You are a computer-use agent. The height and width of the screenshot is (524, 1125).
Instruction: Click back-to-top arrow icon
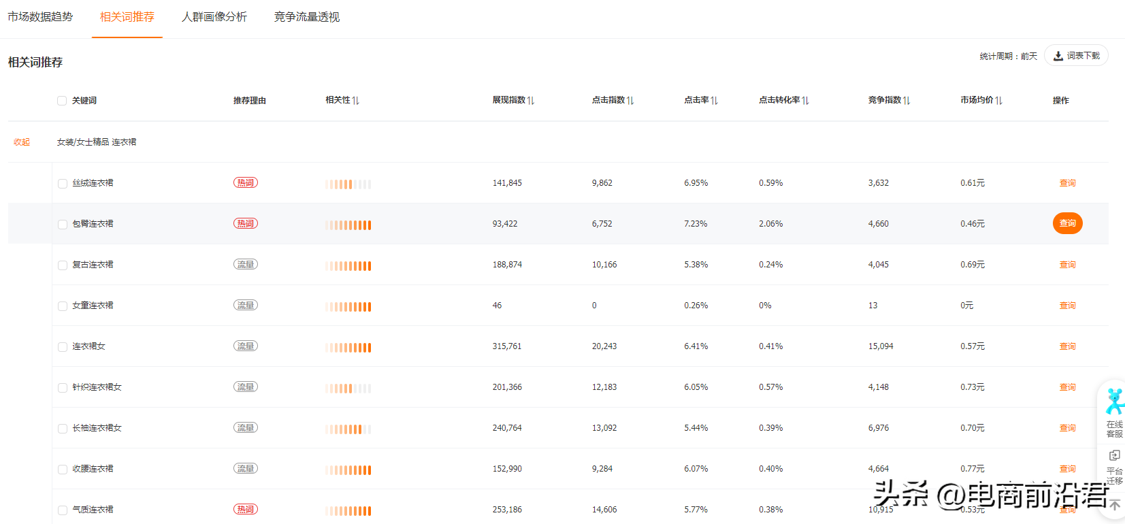click(x=1115, y=505)
